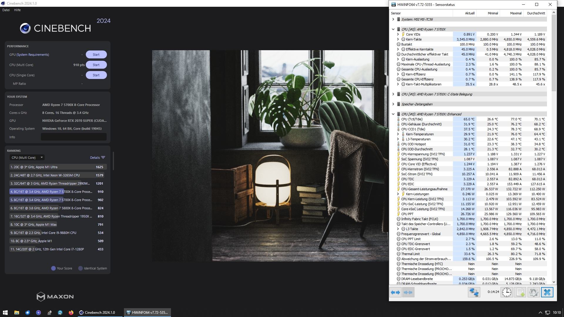Click Windows Start button on taskbar

click(x=5, y=313)
